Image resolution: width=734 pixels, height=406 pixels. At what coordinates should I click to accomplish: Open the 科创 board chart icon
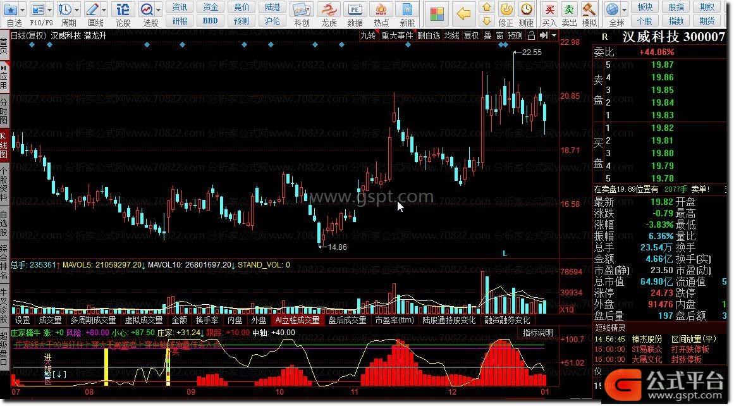[302, 9]
